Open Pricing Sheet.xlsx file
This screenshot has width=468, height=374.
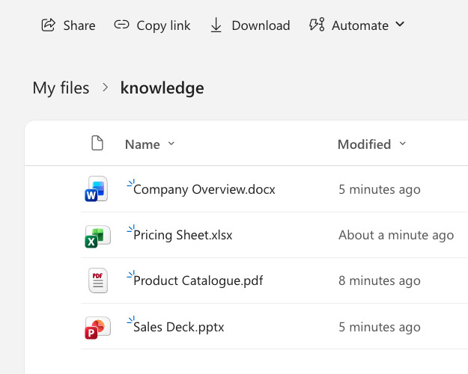[x=183, y=235]
